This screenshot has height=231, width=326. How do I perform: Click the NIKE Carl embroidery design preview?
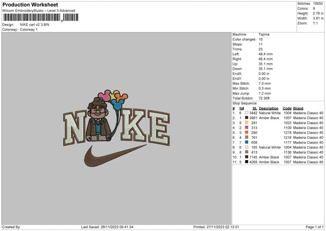(116, 129)
